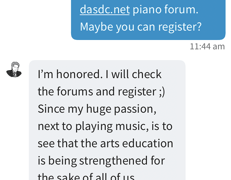Click the "I'm honored." sentence
This screenshot has width=231, height=180.
(x=70, y=75)
